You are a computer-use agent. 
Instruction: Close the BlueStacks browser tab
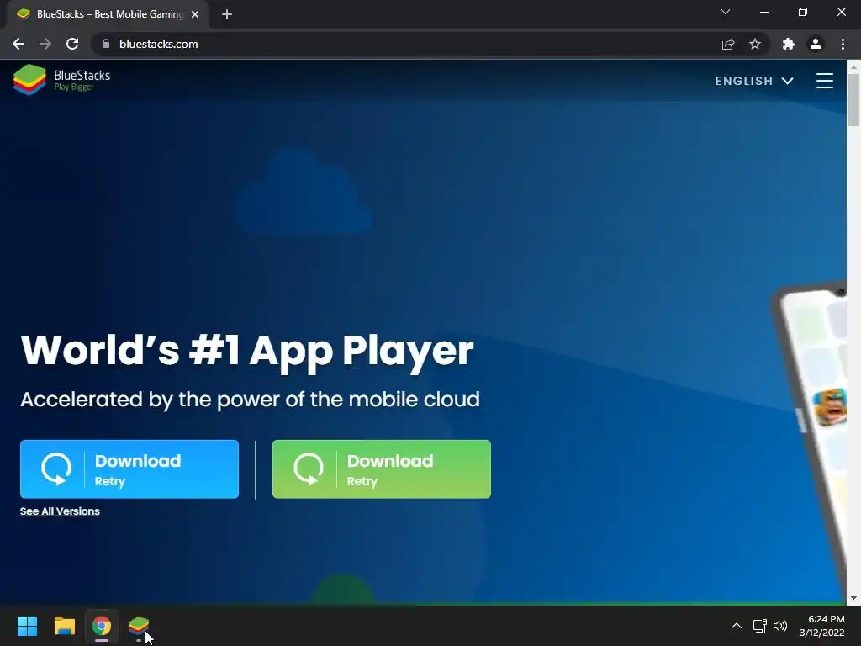click(x=195, y=14)
